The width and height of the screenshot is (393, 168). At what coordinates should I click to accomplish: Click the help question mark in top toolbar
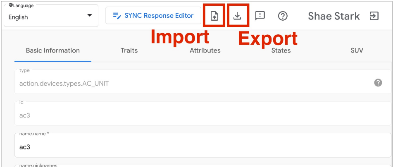(x=283, y=16)
